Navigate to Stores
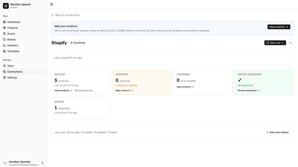This screenshot has width=298, height=167. click(11, 34)
